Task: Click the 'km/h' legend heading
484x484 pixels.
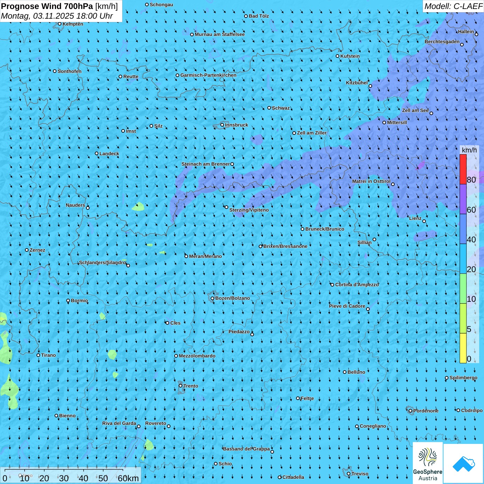Action: pyautogui.click(x=469, y=150)
